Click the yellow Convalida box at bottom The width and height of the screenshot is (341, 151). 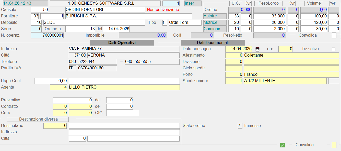pos(334,145)
